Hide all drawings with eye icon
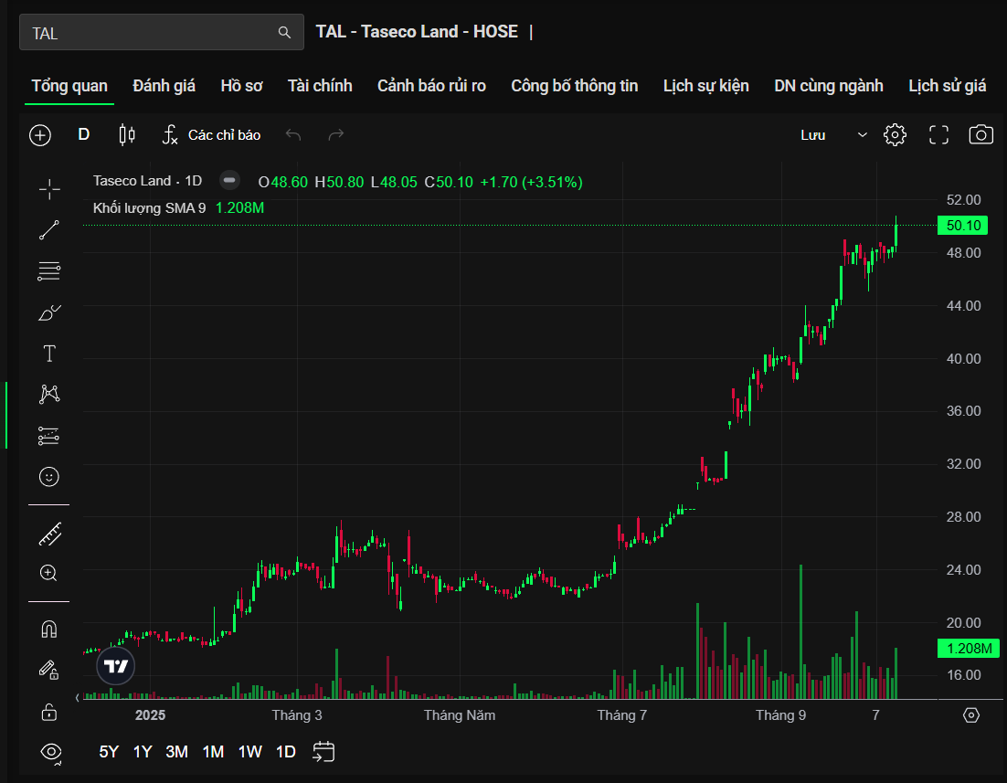The height and width of the screenshot is (783, 1007). pyautogui.click(x=51, y=751)
